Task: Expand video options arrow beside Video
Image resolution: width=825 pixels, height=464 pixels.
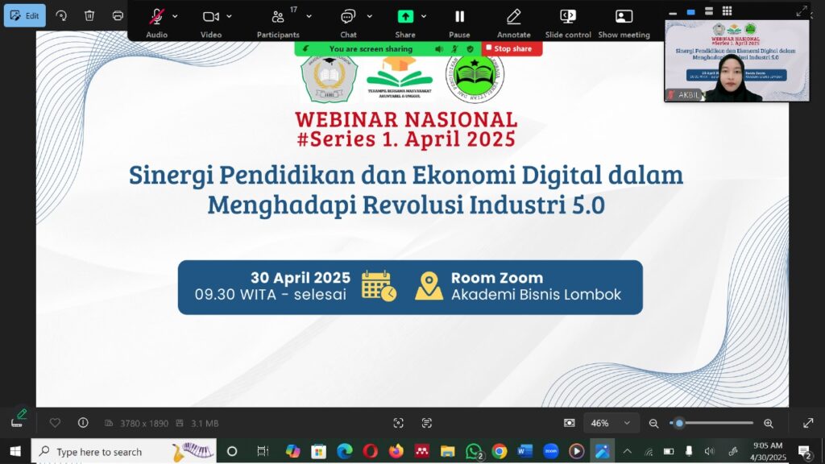Action: point(230,16)
